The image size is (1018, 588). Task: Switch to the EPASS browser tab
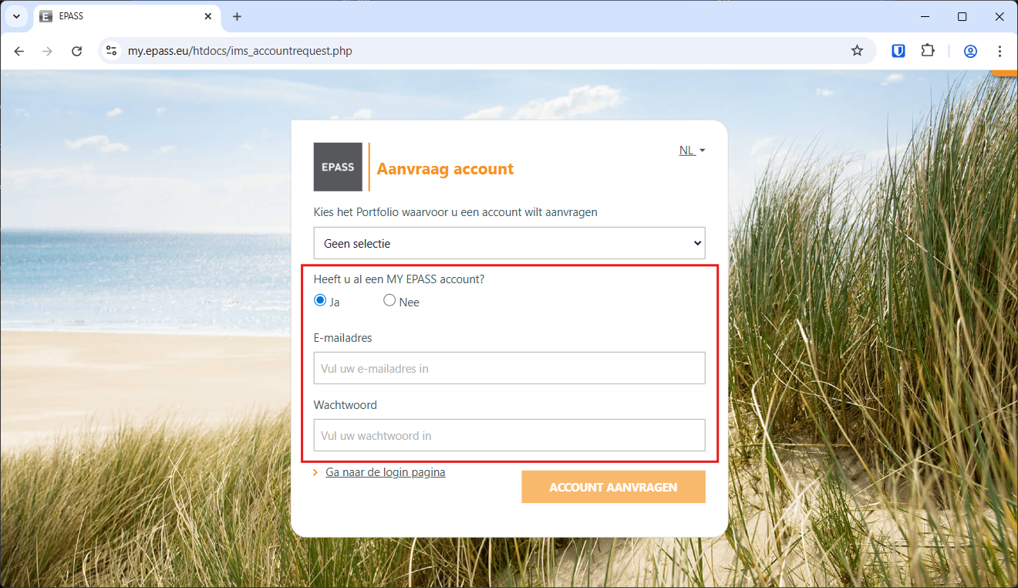coord(127,16)
